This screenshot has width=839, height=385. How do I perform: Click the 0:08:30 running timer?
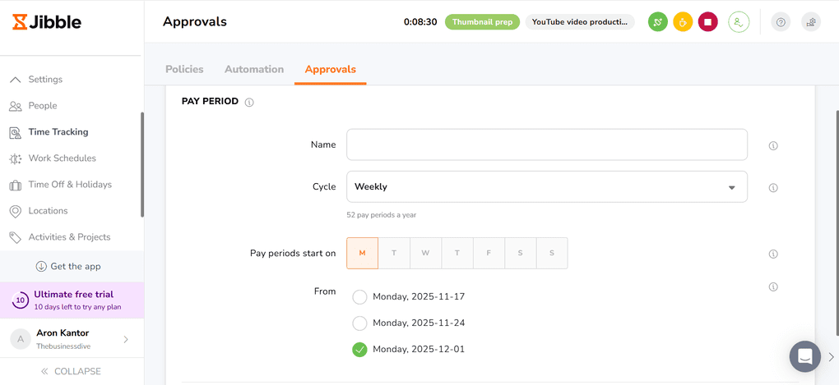pyautogui.click(x=420, y=22)
